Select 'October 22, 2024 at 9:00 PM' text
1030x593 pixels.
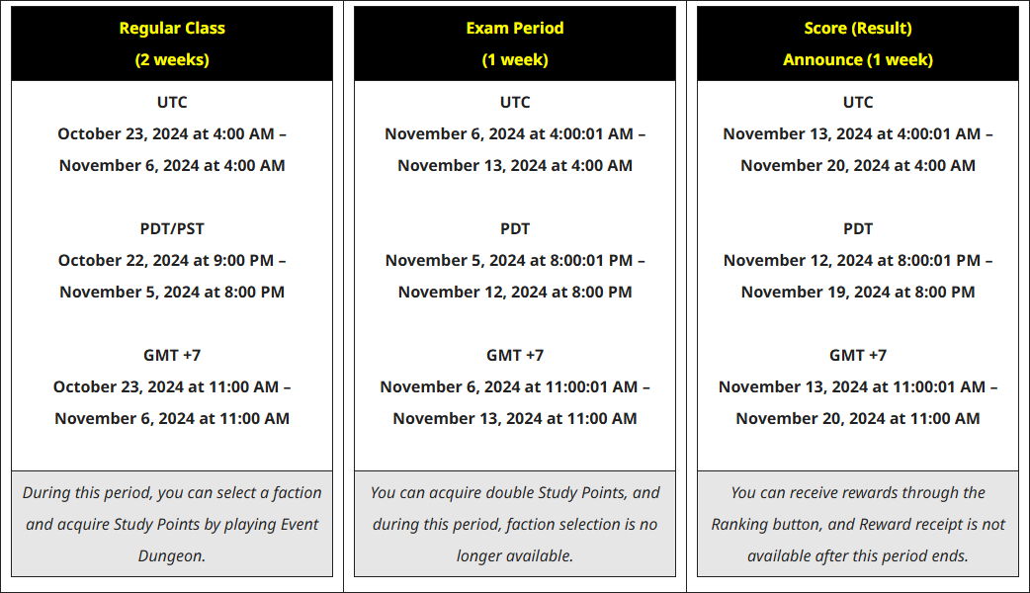(165, 261)
